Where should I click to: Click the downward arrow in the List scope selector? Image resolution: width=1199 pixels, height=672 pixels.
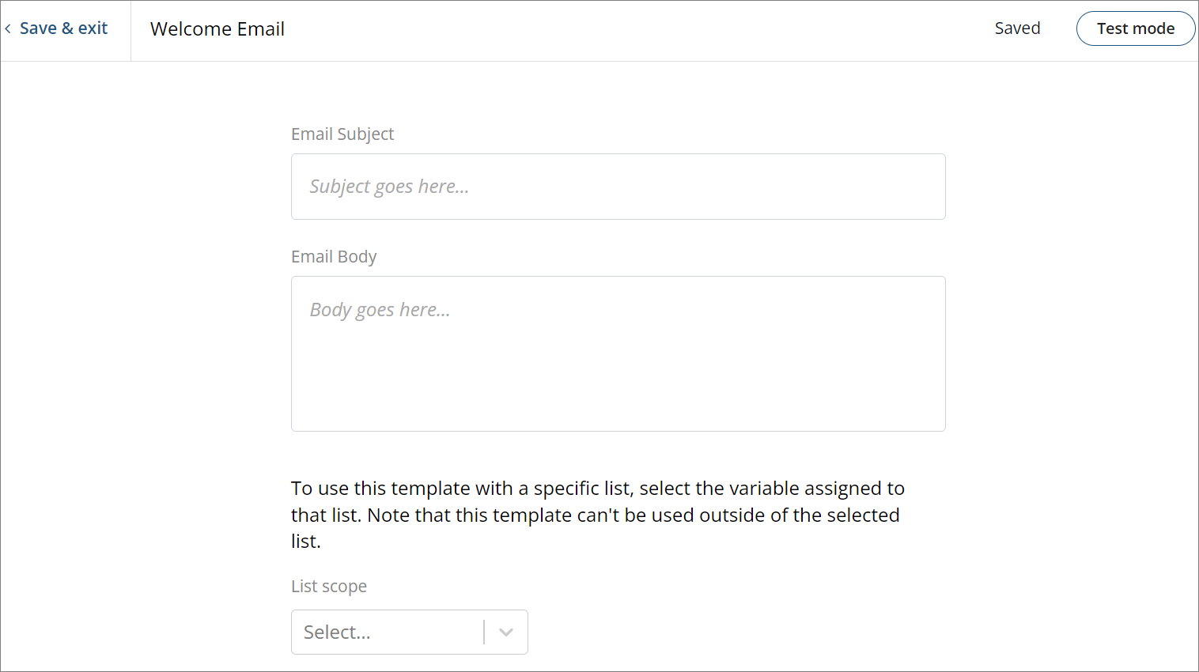pos(505,632)
